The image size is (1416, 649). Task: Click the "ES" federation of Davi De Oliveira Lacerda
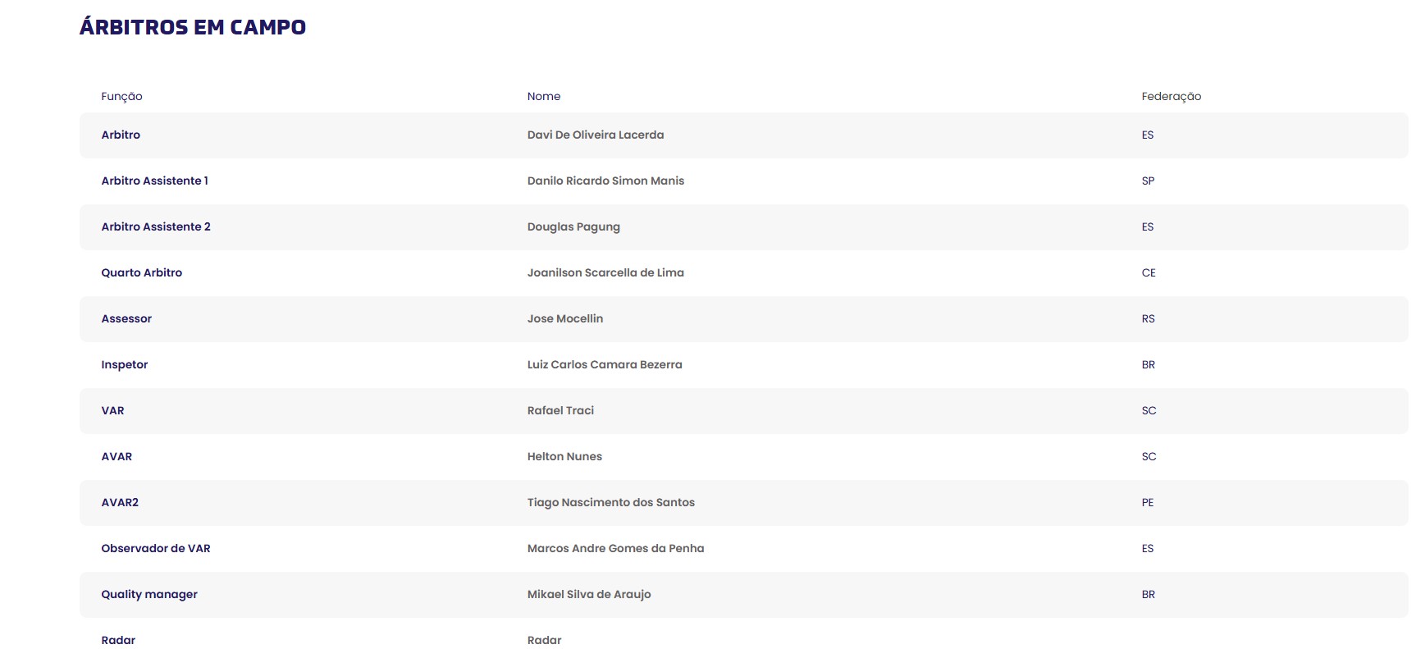point(1147,135)
